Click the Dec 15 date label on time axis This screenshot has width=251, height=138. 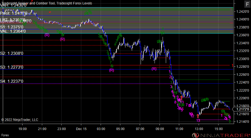coord(81,129)
